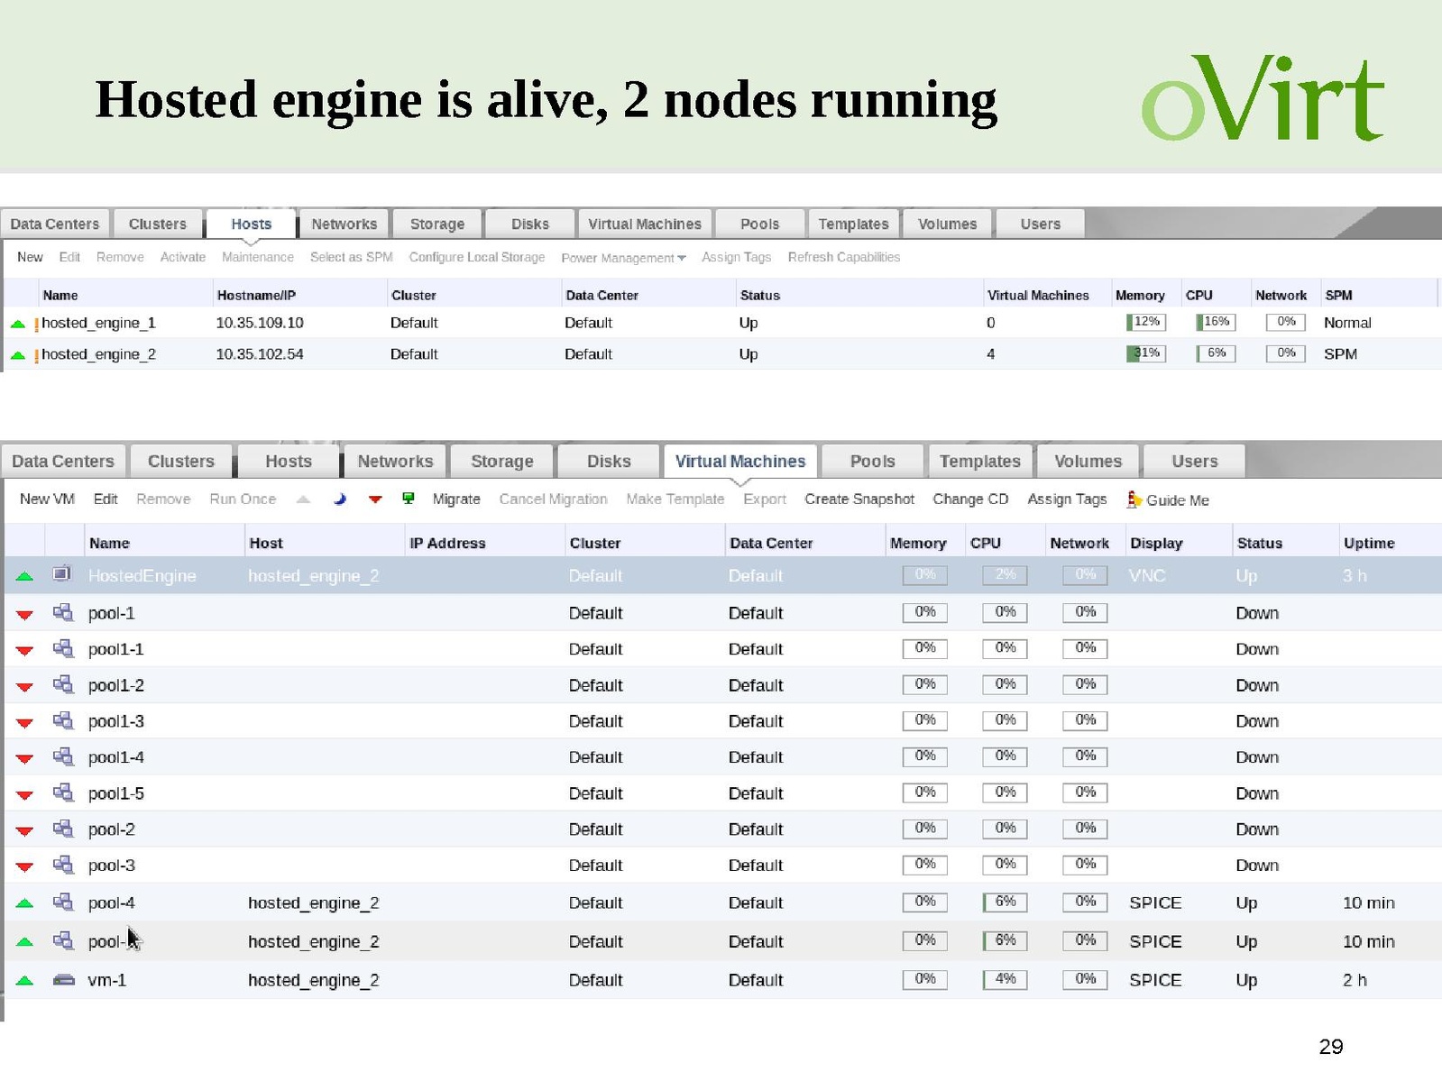
Task: Click the vm-1 server type icon
Action: coord(63,979)
